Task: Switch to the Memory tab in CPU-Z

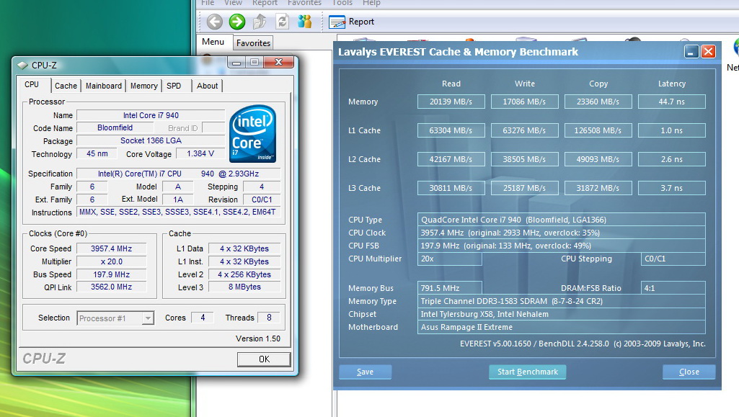Action: click(x=143, y=86)
